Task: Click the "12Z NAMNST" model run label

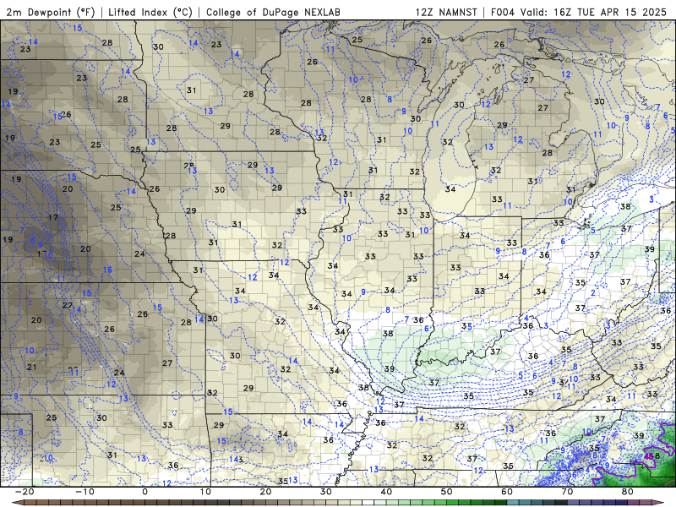Action: [446, 12]
